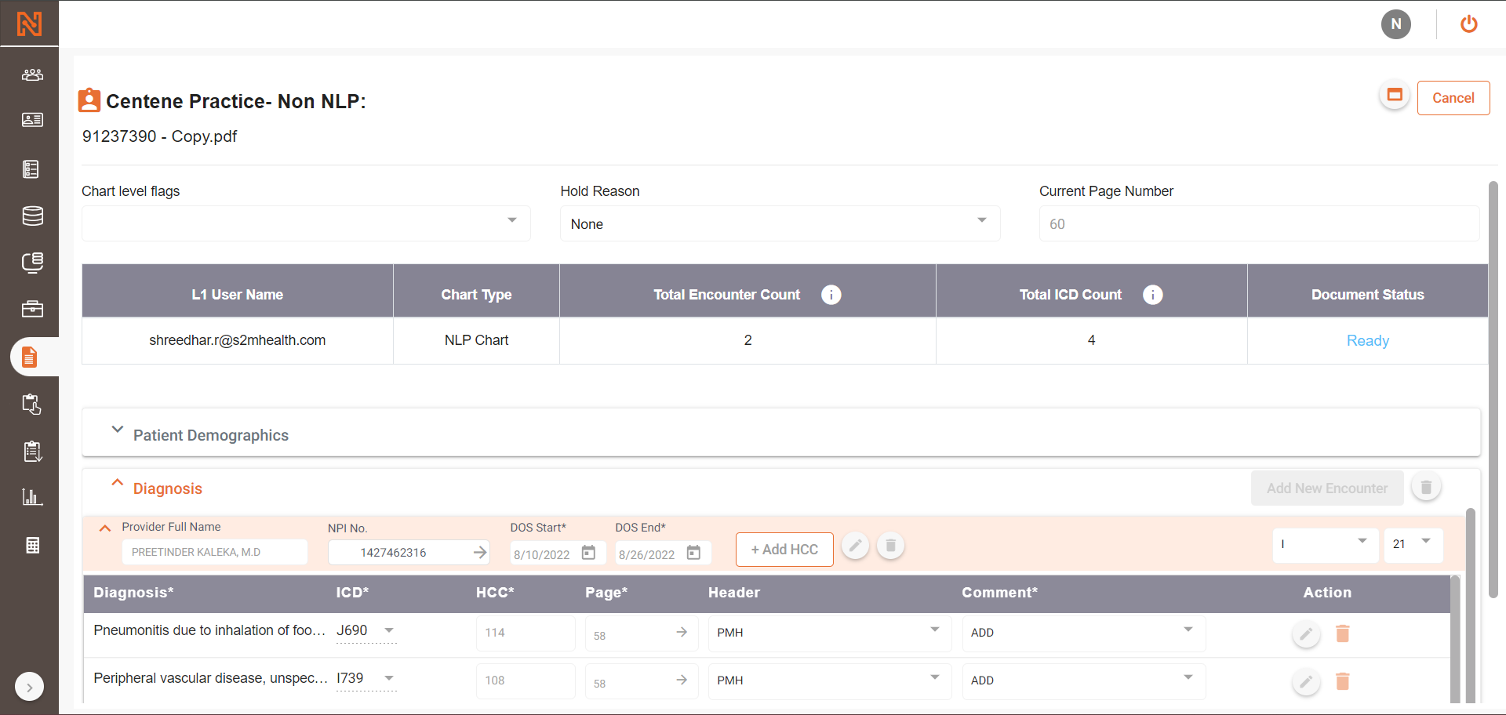Delete the Pneumonitis J690 diagnosis row
The width and height of the screenshot is (1506, 715).
point(1343,633)
